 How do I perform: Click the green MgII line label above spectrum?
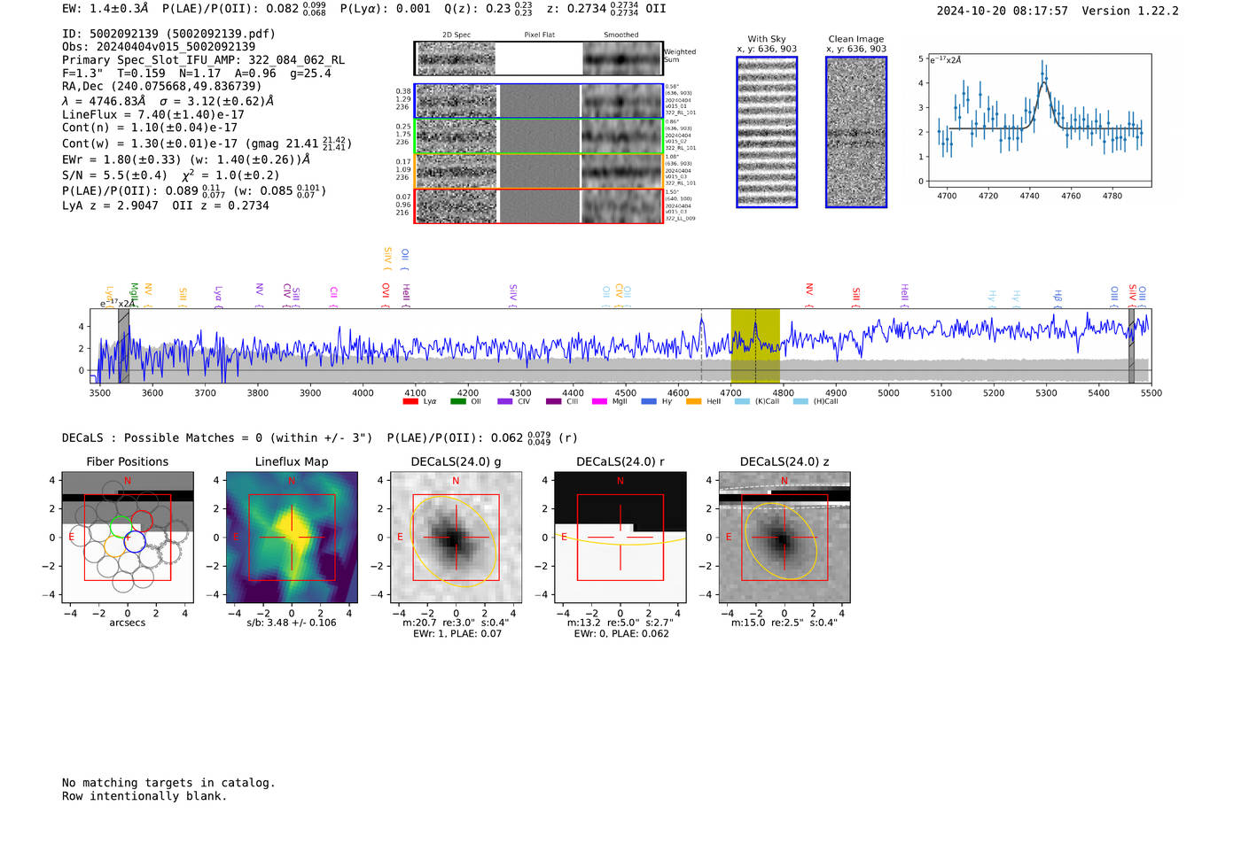(x=134, y=295)
